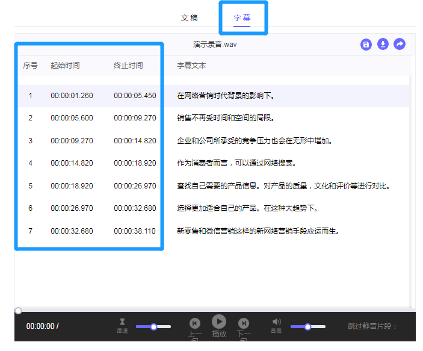Select subtitle row 1 text
Viewport: 423px width, 351px height.
pyautogui.click(x=226, y=96)
